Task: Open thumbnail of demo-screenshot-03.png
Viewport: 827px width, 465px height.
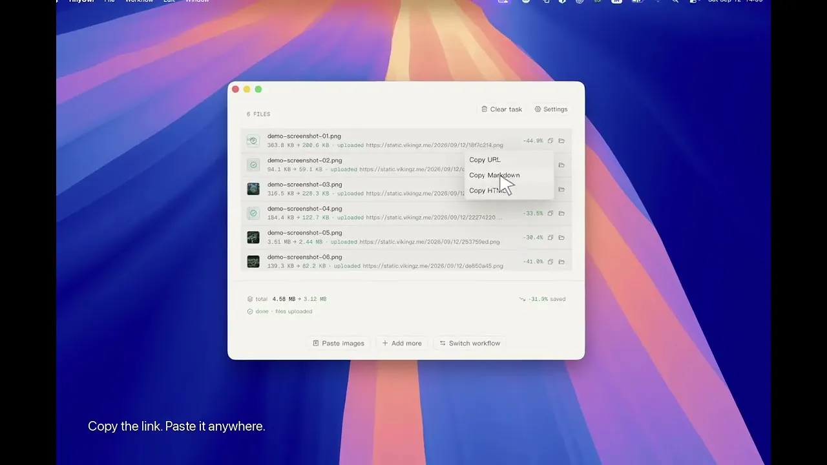Action: point(253,189)
